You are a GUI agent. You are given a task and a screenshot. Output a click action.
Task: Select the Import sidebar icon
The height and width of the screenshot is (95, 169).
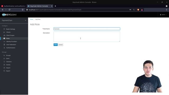coord(4,68)
